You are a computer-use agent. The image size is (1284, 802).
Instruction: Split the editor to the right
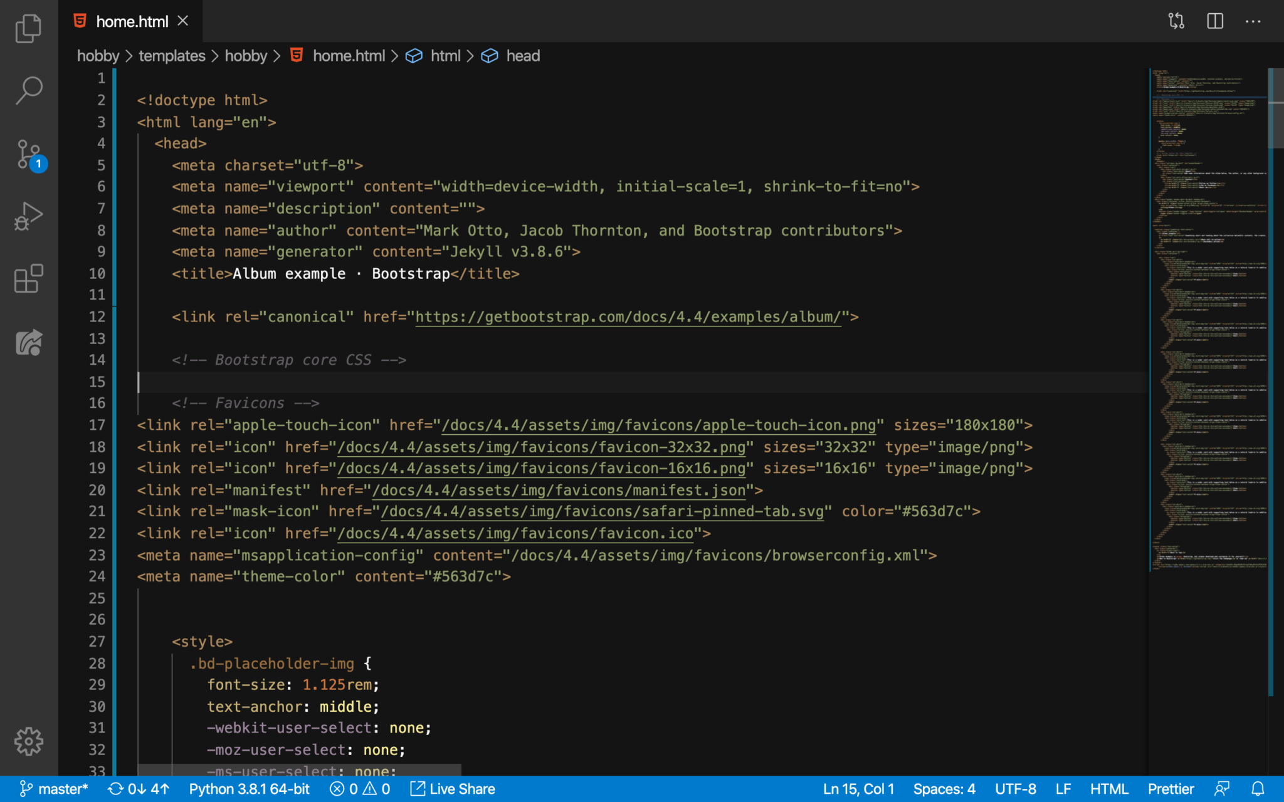pyautogui.click(x=1214, y=21)
